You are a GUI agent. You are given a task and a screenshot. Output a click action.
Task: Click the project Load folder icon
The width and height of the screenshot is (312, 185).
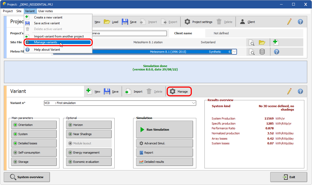click(107, 22)
